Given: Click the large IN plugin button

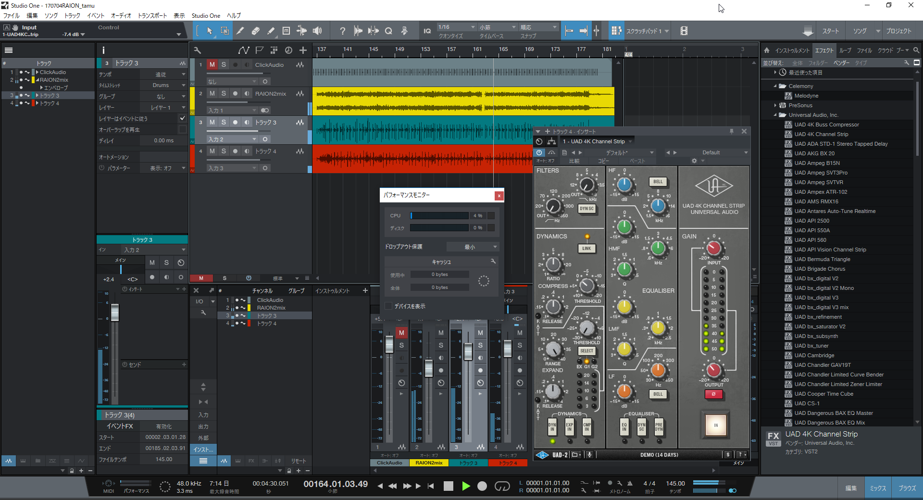Looking at the screenshot, I should click(716, 425).
